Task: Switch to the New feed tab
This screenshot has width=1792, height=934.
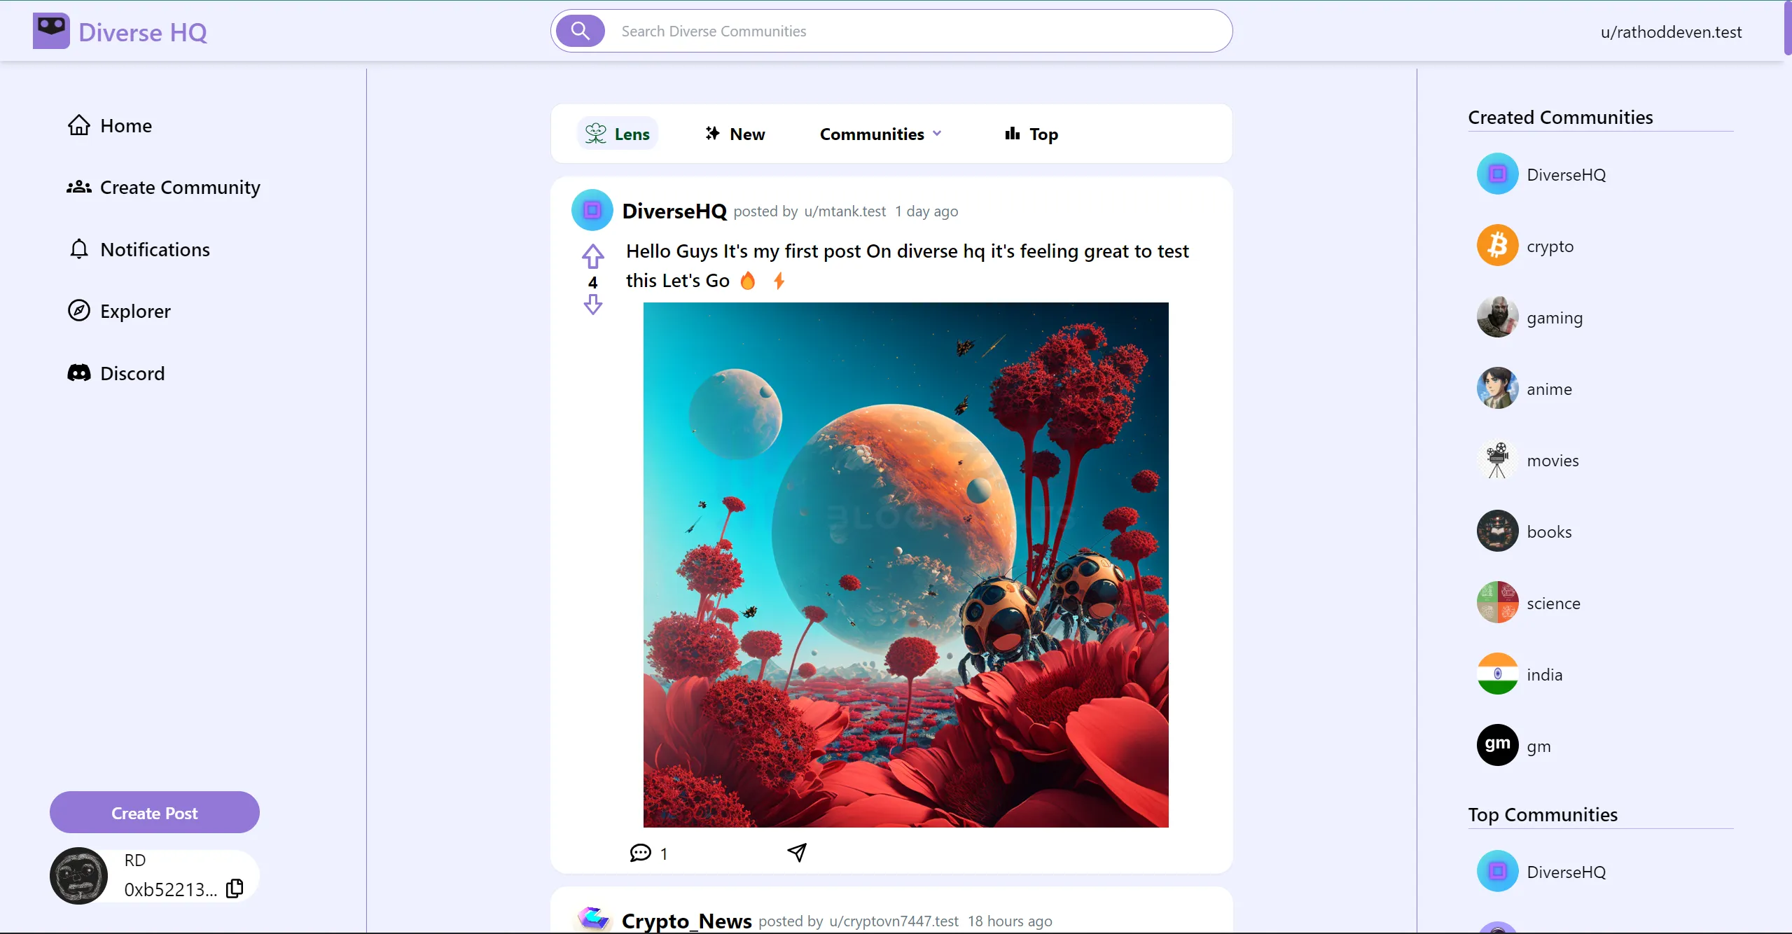Action: click(x=735, y=134)
